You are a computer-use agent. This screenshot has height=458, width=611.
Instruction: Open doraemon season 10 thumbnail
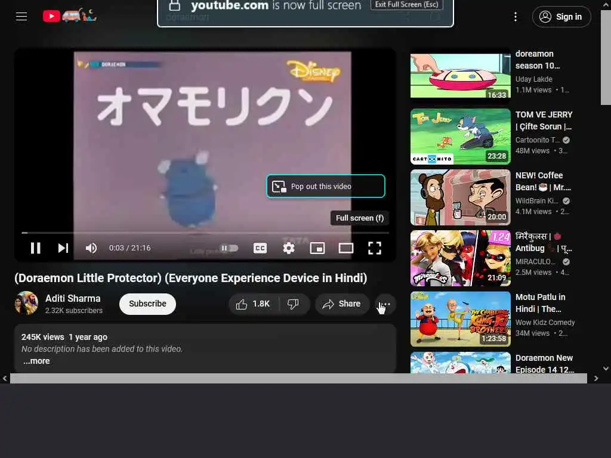coord(460,76)
